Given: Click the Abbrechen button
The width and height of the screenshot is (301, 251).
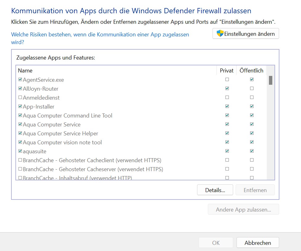Looking at the screenshot, I should pyautogui.click(x=258, y=243).
